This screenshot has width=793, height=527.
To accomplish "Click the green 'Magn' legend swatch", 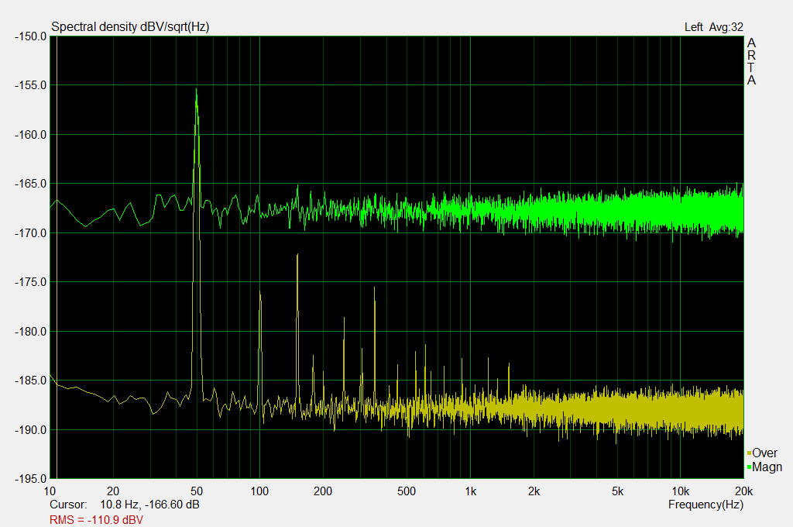I will [x=749, y=467].
